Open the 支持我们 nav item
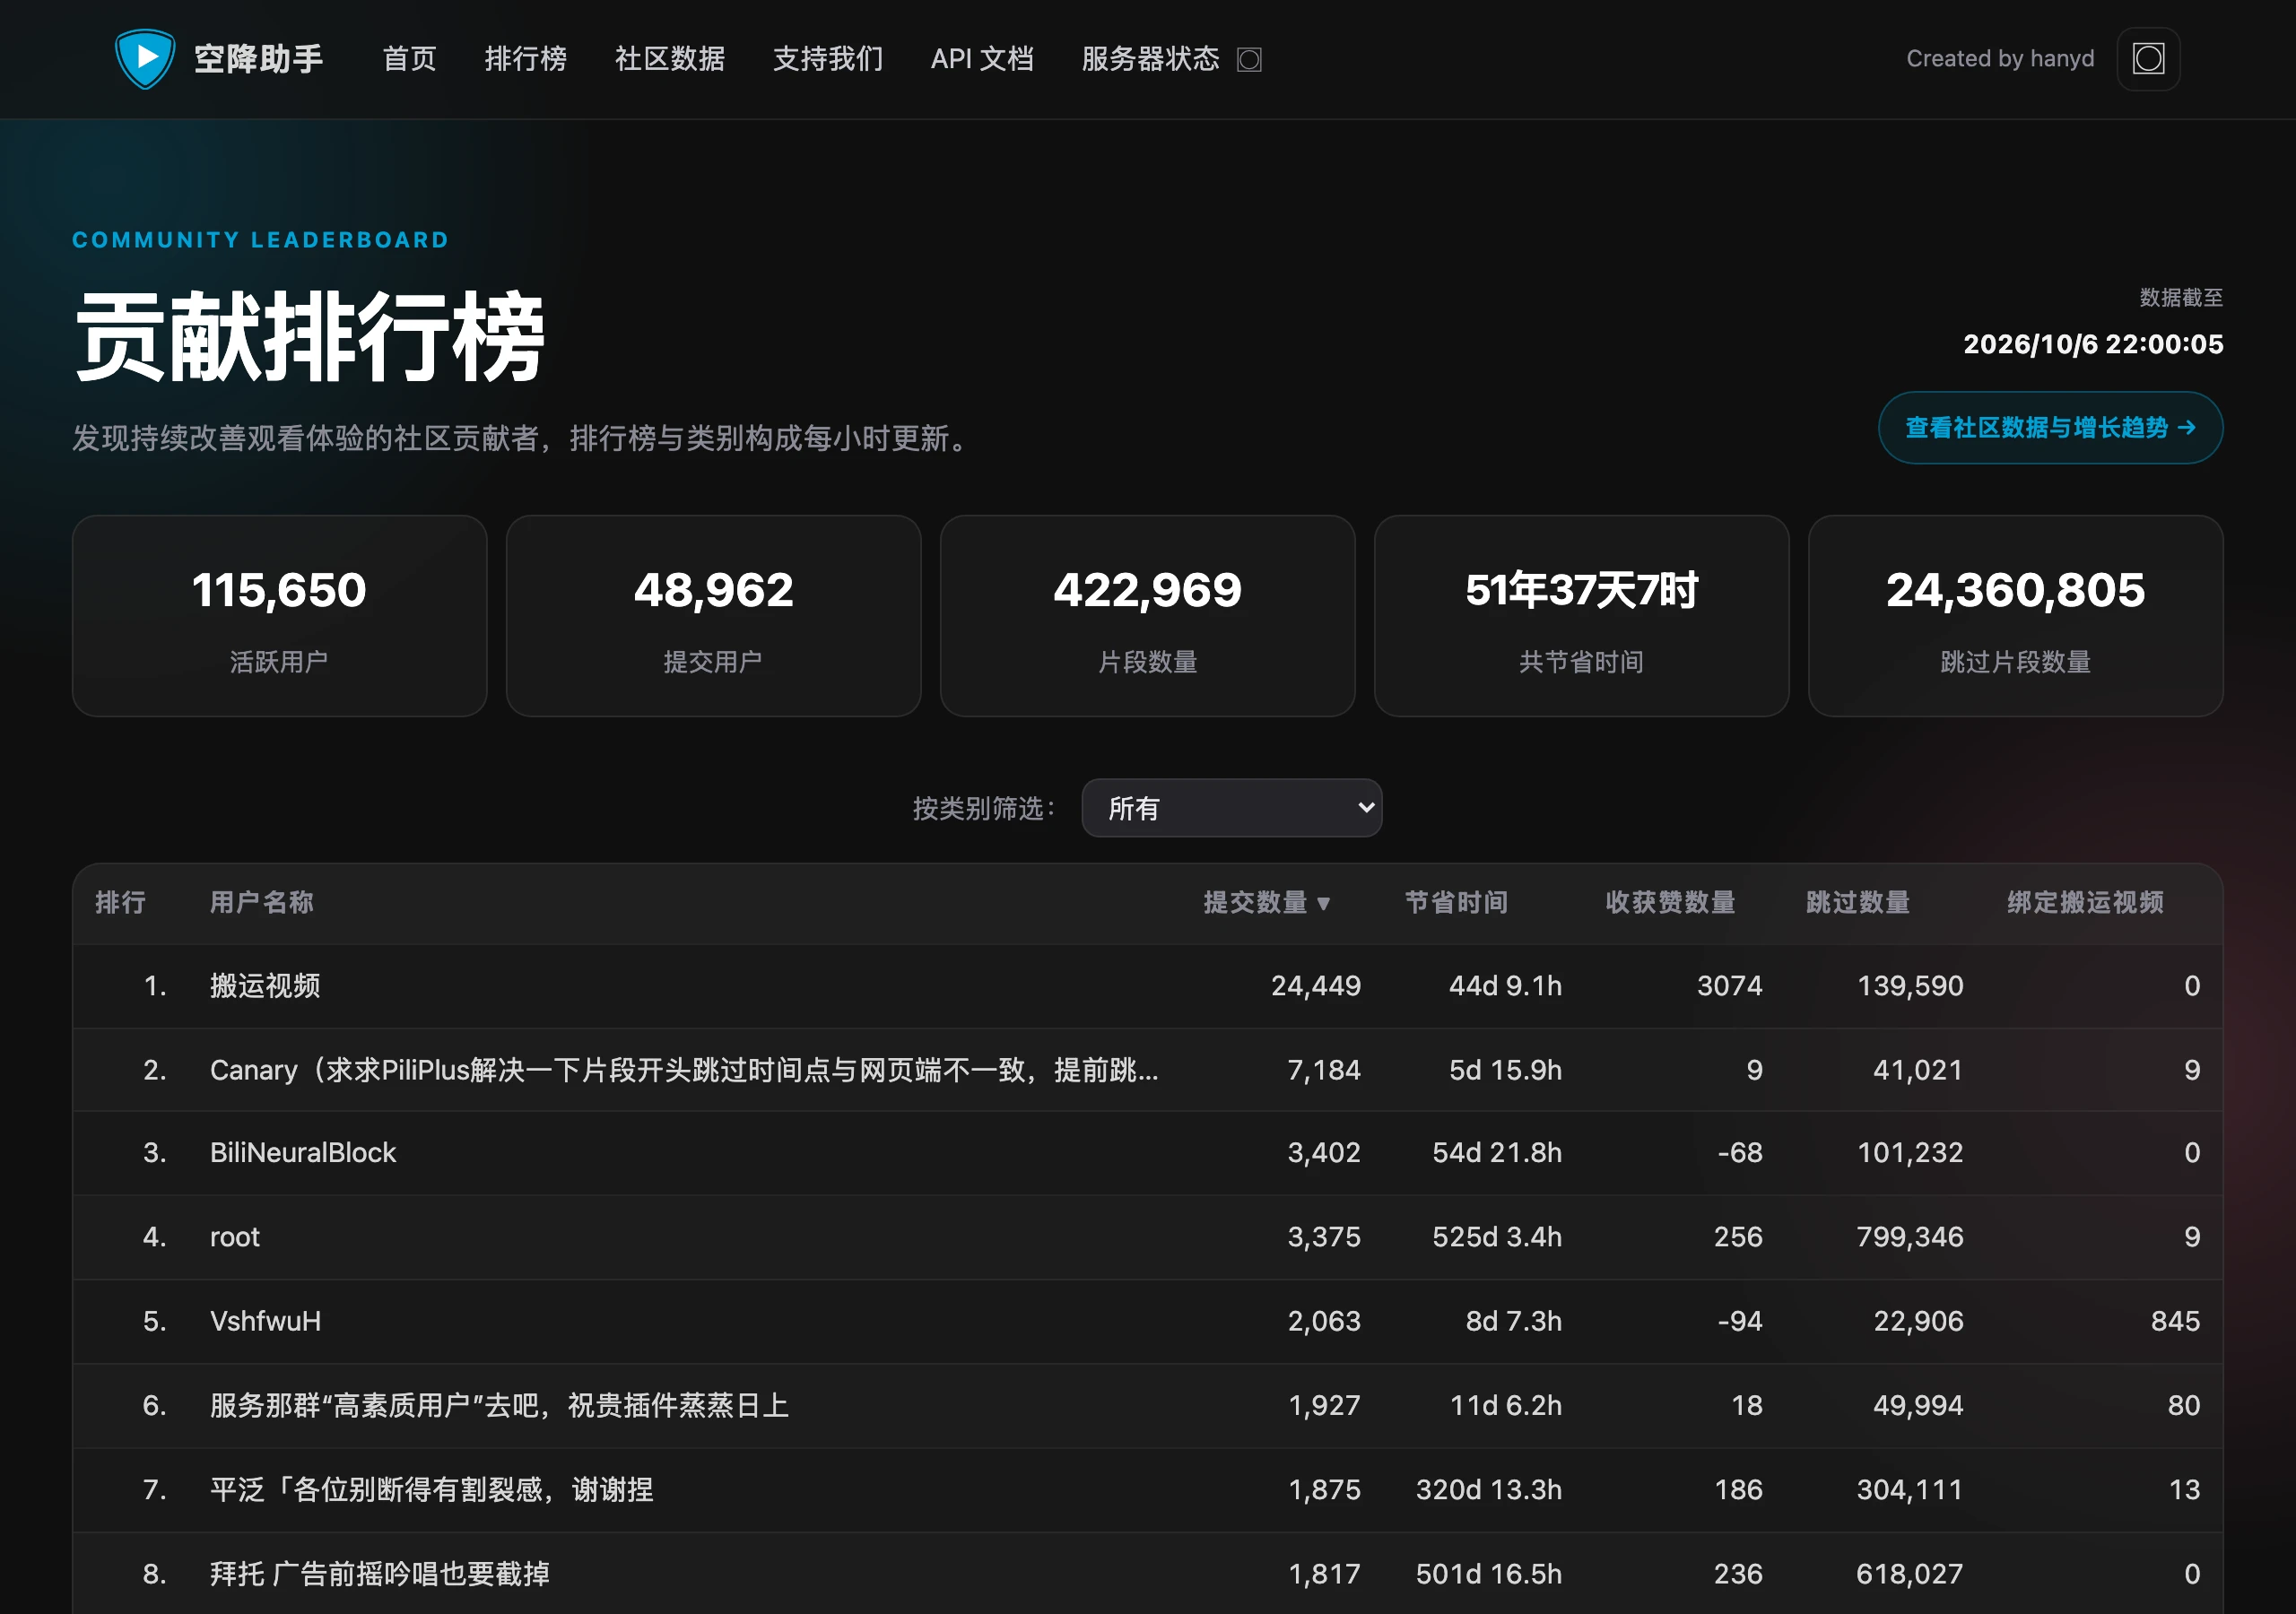 pyautogui.click(x=828, y=59)
